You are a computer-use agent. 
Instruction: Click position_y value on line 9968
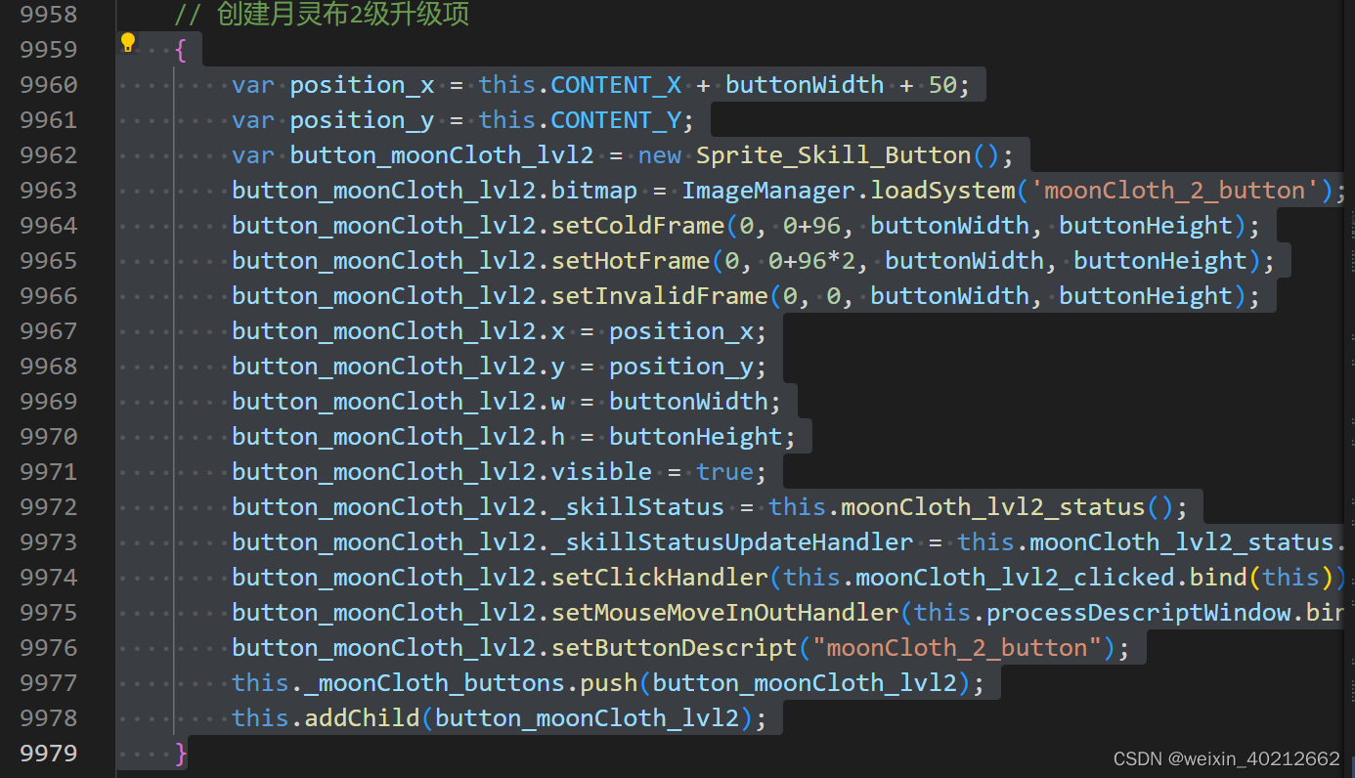681,367
